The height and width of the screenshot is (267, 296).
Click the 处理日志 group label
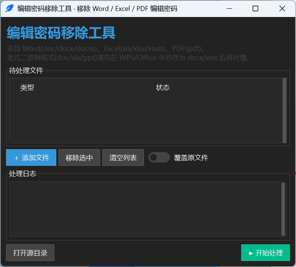23,174
